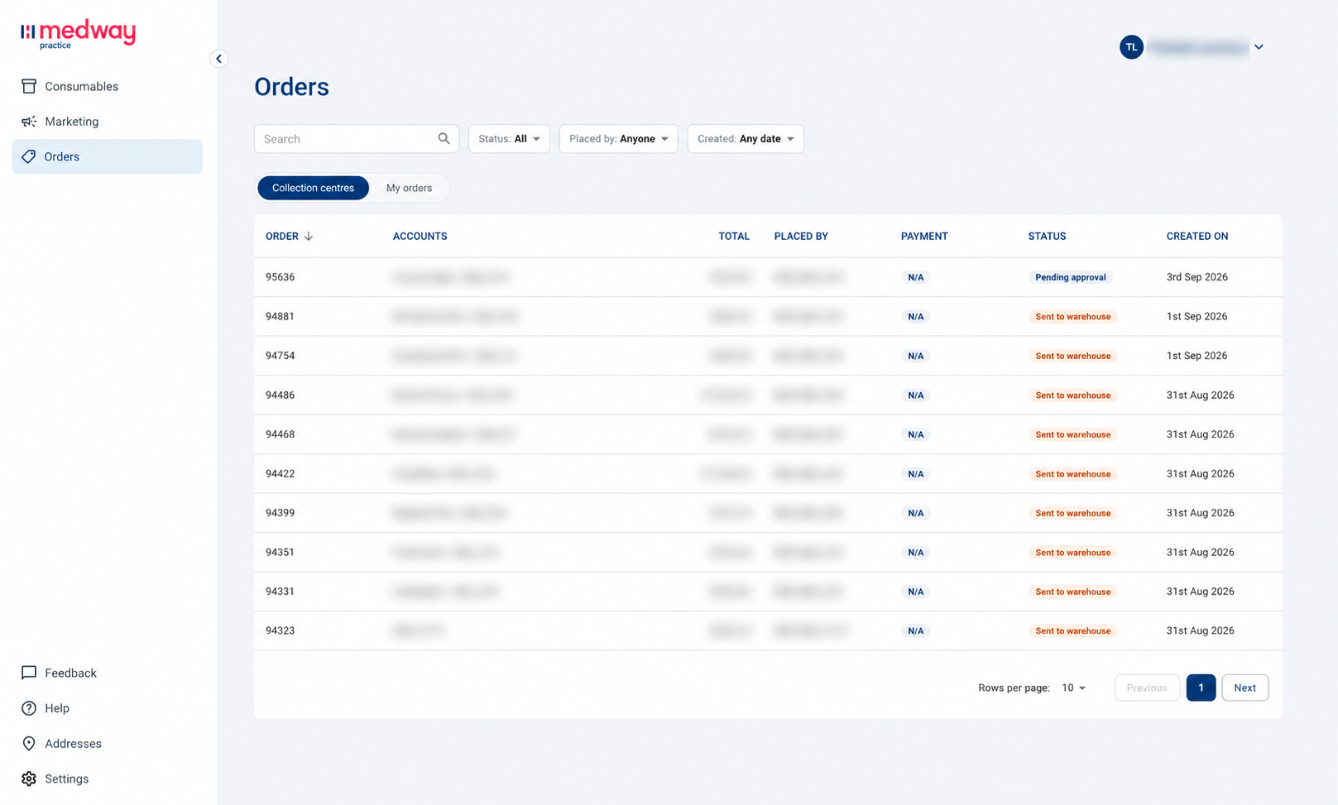This screenshot has height=805, width=1338.
Task: Go to the Next page
Action: 1244,688
